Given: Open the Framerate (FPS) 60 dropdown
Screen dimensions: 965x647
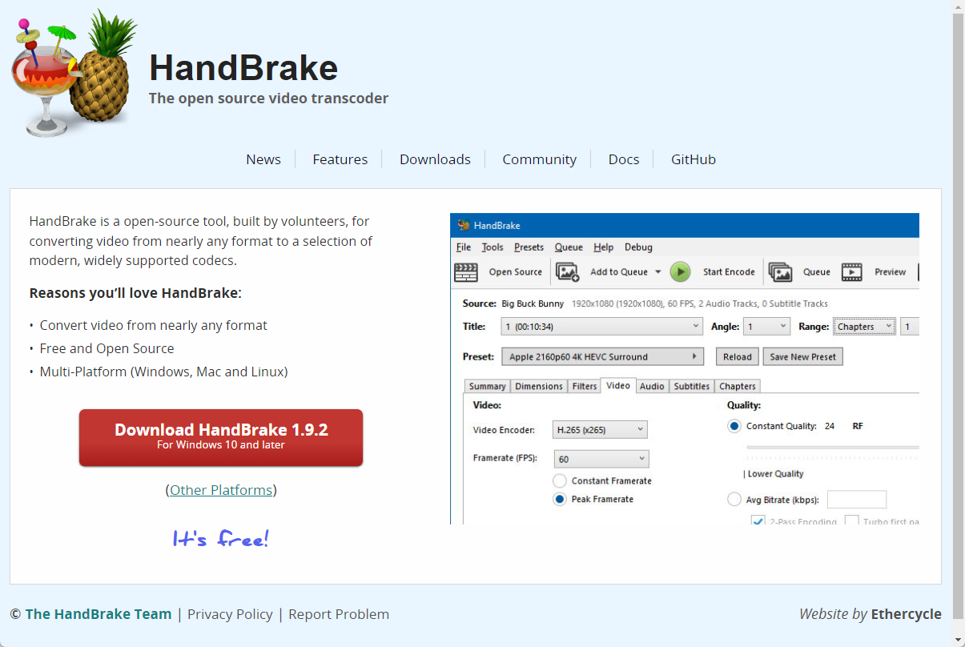Looking at the screenshot, I should point(601,460).
